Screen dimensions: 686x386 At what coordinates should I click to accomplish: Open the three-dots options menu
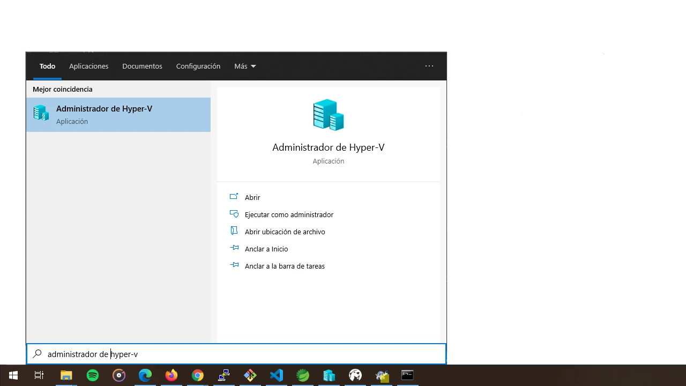click(x=429, y=66)
